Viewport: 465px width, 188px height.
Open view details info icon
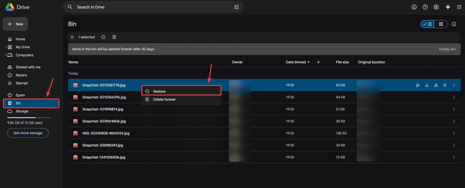pyautogui.click(x=454, y=24)
